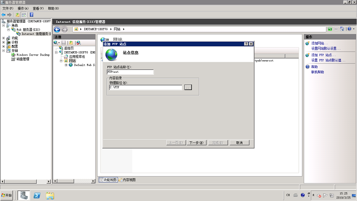Expand the Default Web Site node
Viewport: 357px width, 201px height.
[66, 65]
